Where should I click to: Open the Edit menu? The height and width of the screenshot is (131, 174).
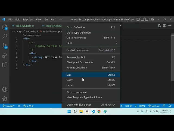click(x=17, y=19)
